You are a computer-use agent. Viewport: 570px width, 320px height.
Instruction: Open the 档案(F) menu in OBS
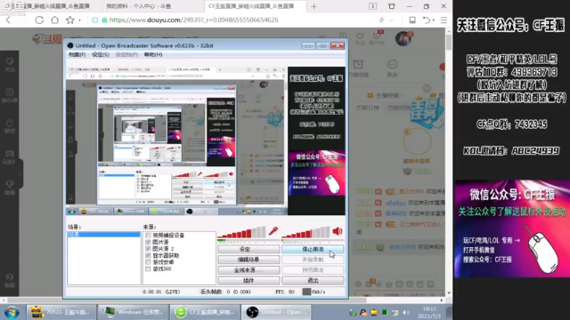[77, 54]
